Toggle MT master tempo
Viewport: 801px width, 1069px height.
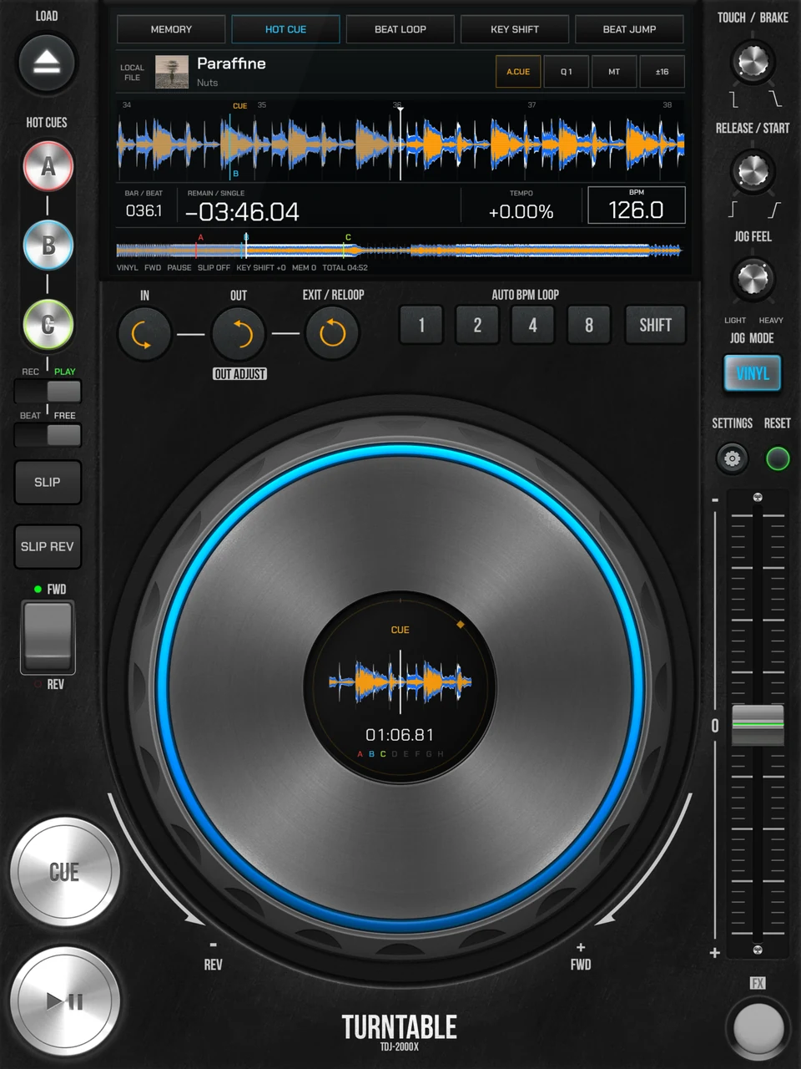[x=614, y=72]
